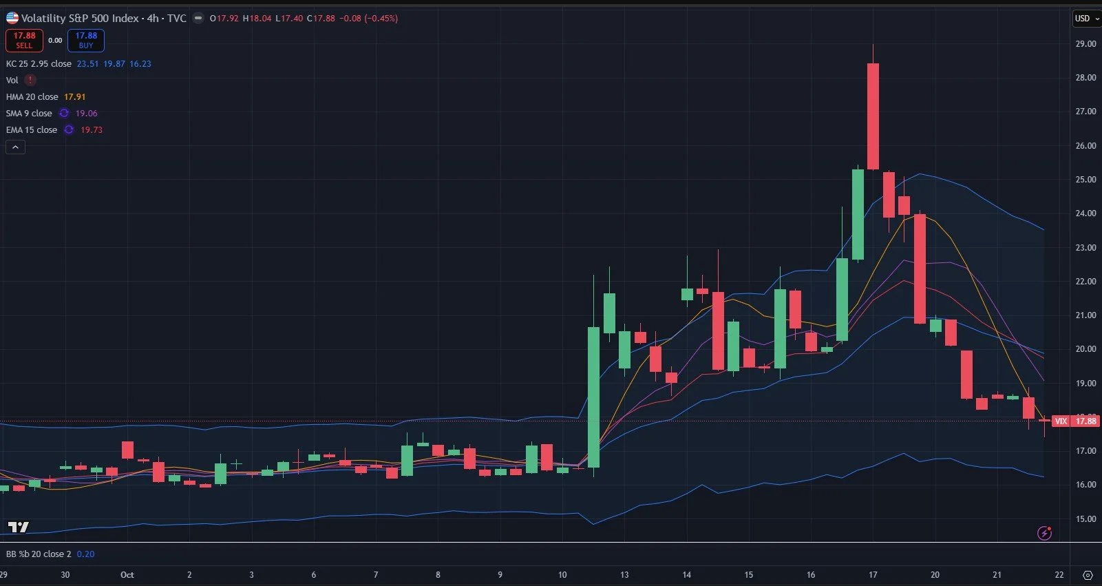1102x586 pixels.
Task: Click the SMA value 19.06
Action: [87, 113]
